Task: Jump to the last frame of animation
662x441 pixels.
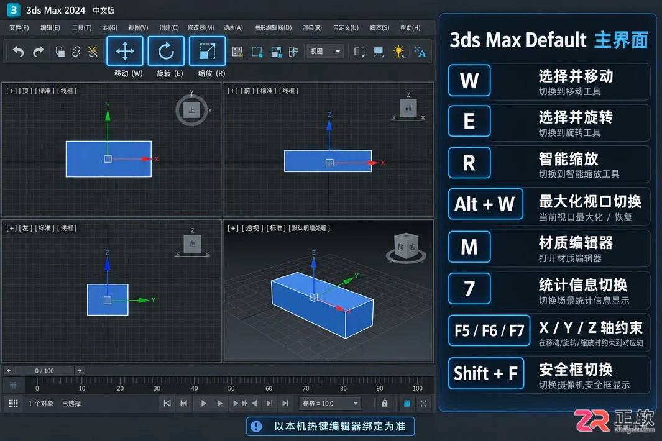Action: pyautogui.click(x=285, y=404)
